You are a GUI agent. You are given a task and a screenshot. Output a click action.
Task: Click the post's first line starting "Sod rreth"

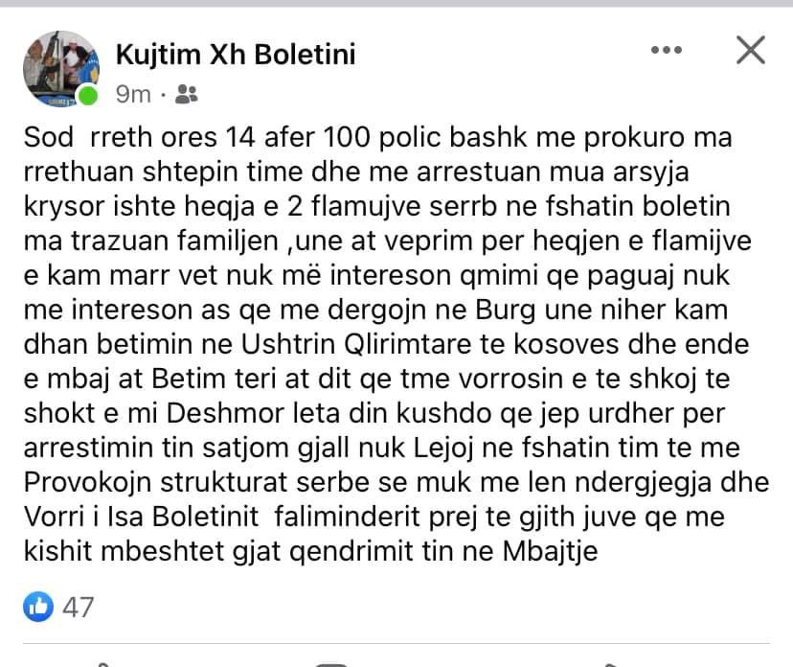[x=377, y=137]
